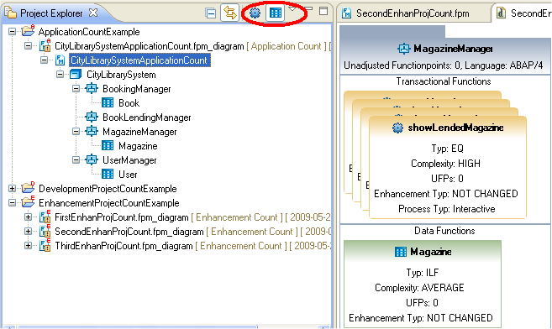This screenshot has width=552, height=329.
Task: Click the FirstEnhanProjCount diagram file icon
Action: [45, 217]
